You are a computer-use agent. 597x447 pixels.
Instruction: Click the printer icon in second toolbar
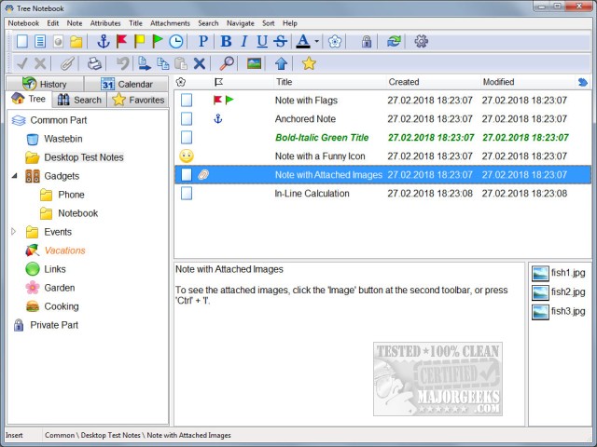[x=94, y=63]
